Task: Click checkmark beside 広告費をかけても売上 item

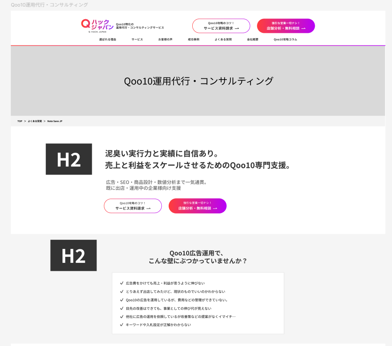Action: (x=121, y=283)
